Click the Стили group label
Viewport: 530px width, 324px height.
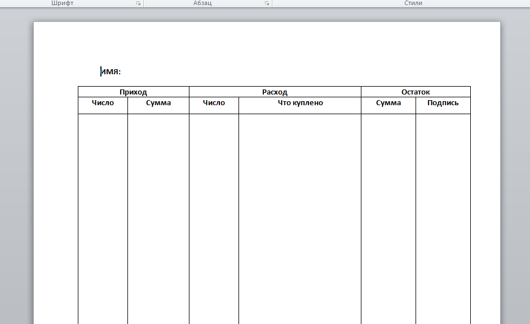pyautogui.click(x=413, y=3)
